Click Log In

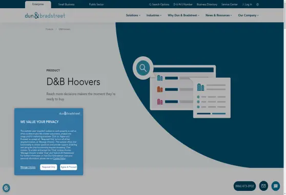247,5
